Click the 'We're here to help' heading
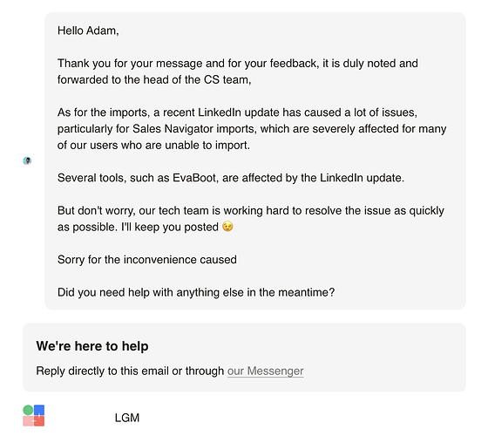The image size is (488, 436). 92,346
